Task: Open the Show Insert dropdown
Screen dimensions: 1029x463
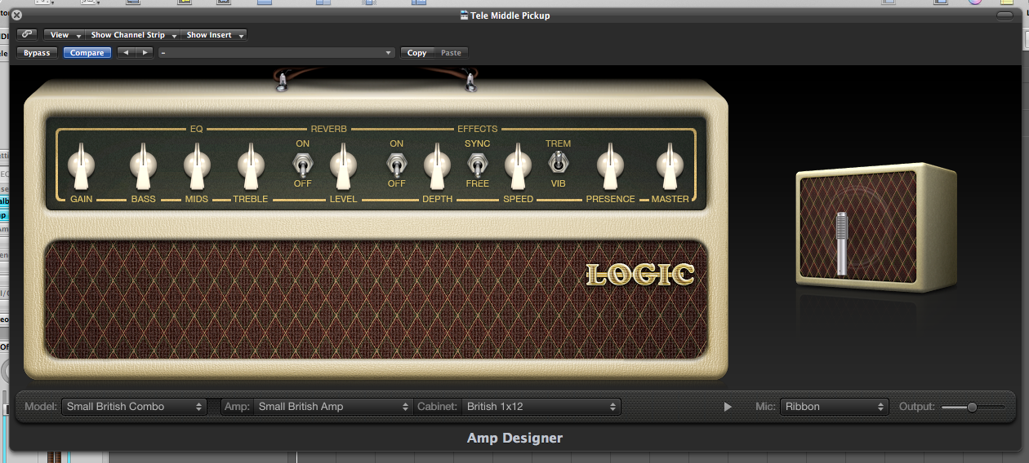Action: (x=214, y=35)
